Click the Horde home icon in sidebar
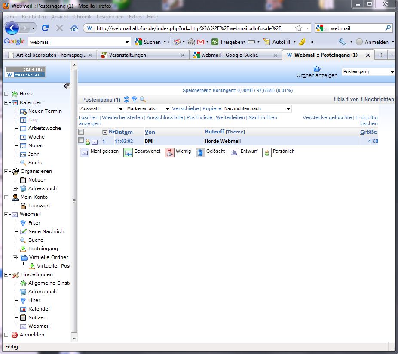 coord(15,94)
